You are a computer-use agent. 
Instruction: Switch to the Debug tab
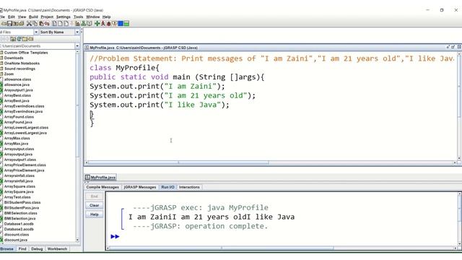click(x=37, y=248)
